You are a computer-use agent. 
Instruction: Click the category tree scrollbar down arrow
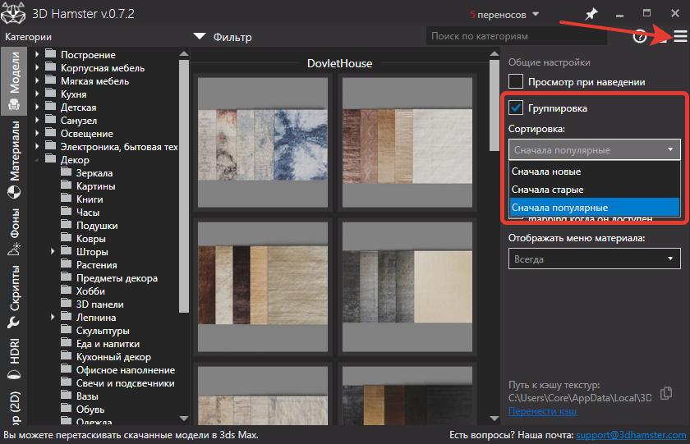click(x=184, y=419)
